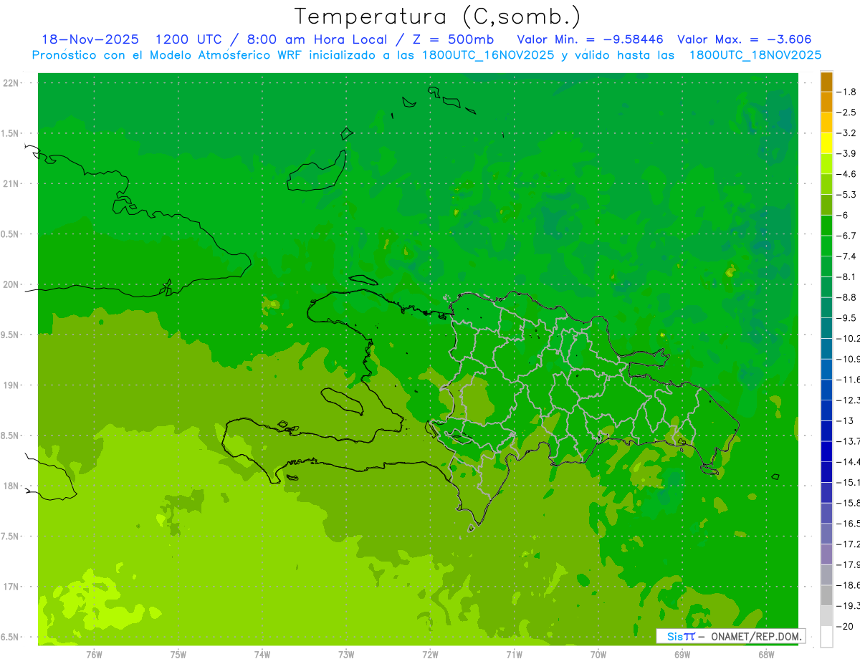The height and width of the screenshot is (664, 860).
Task: Click the '75W' longitude label
Action: tap(178, 655)
